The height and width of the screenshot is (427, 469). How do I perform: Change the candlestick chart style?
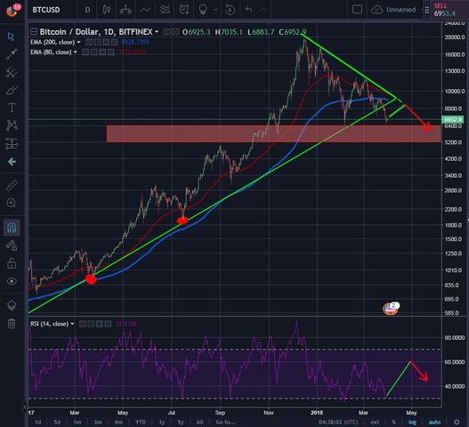pyautogui.click(x=107, y=10)
